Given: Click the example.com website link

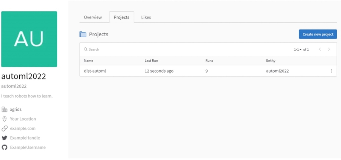Looking at the screenshot, I should tap(23, 129).
